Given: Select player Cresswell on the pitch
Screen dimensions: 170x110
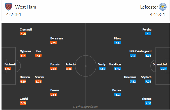Looking at the screenshot, I should [26, 29].
